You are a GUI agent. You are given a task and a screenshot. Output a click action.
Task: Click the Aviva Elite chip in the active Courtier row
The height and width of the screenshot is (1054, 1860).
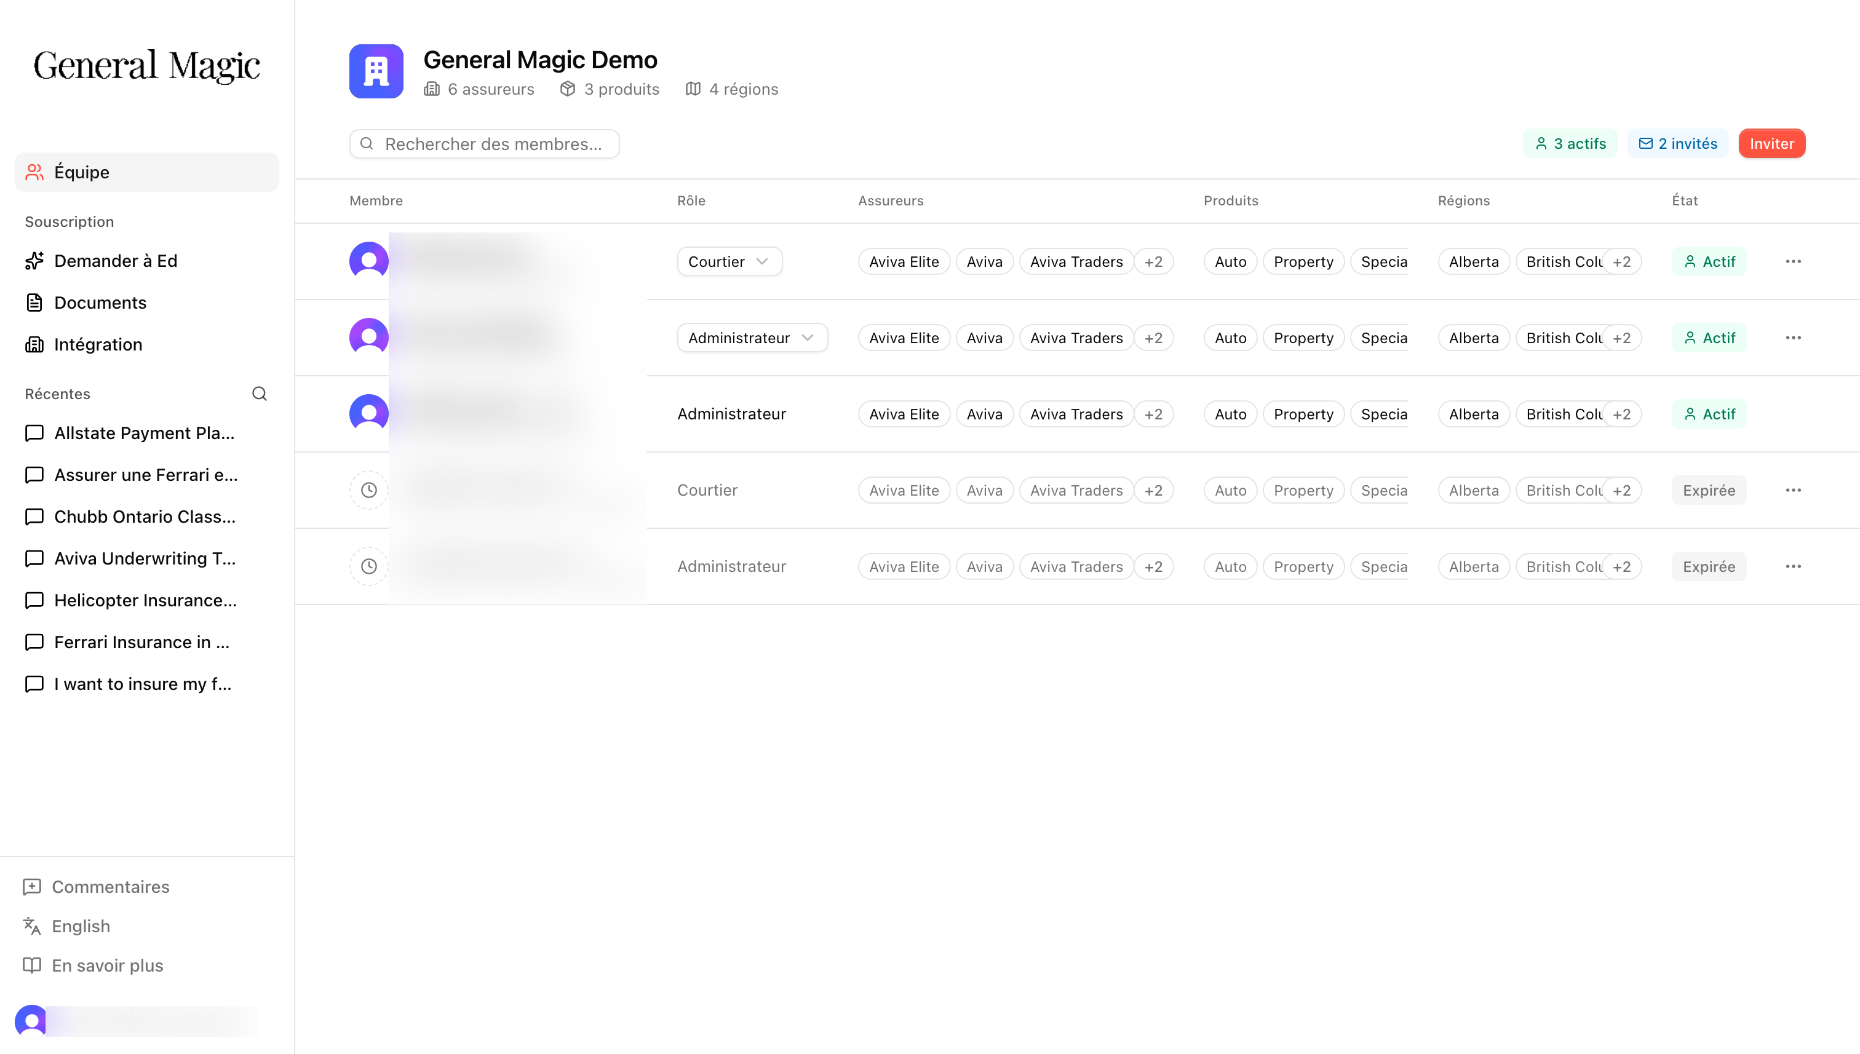click(x=904, y=261)
